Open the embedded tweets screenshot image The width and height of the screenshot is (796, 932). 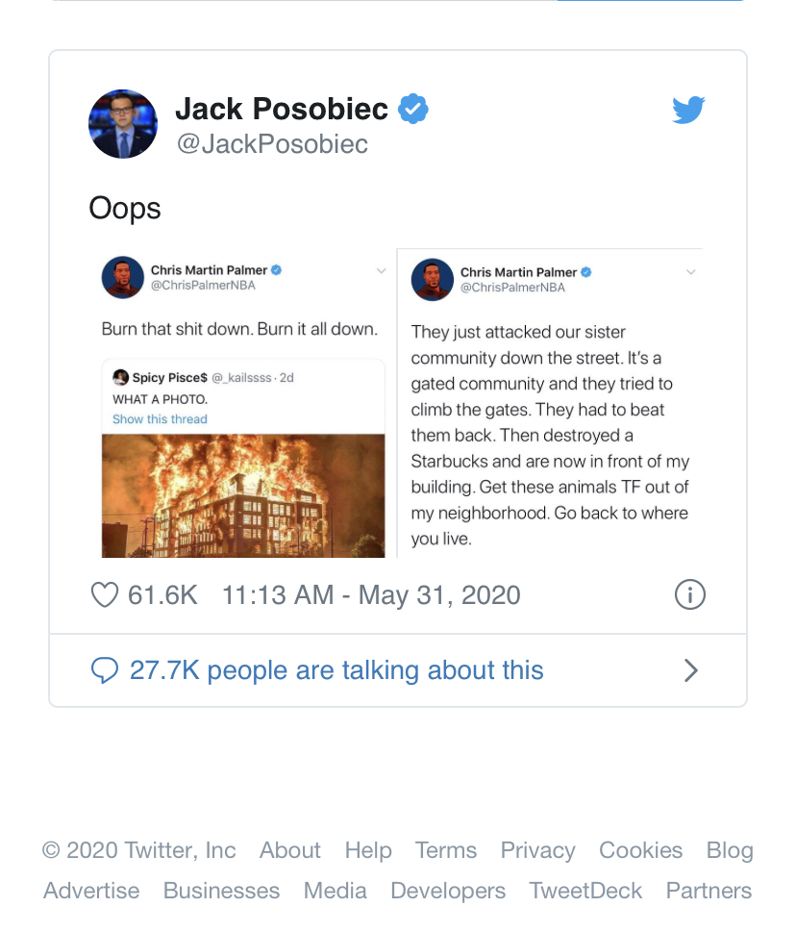click(x=396, y=403)
